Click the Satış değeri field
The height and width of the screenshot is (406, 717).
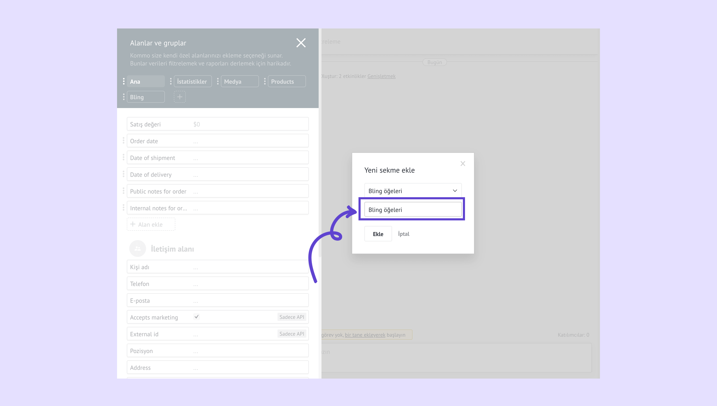217,124
